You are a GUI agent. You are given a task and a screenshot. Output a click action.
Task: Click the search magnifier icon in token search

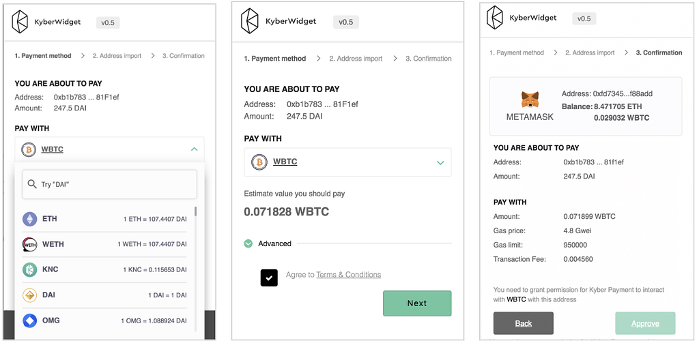[32, 184]
